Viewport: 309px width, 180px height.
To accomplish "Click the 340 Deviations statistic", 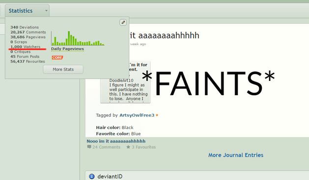I will coord(25,27).
